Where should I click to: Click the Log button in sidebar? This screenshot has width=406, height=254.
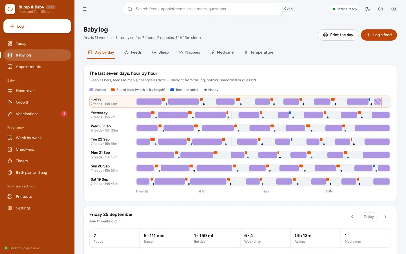[37, 26]
